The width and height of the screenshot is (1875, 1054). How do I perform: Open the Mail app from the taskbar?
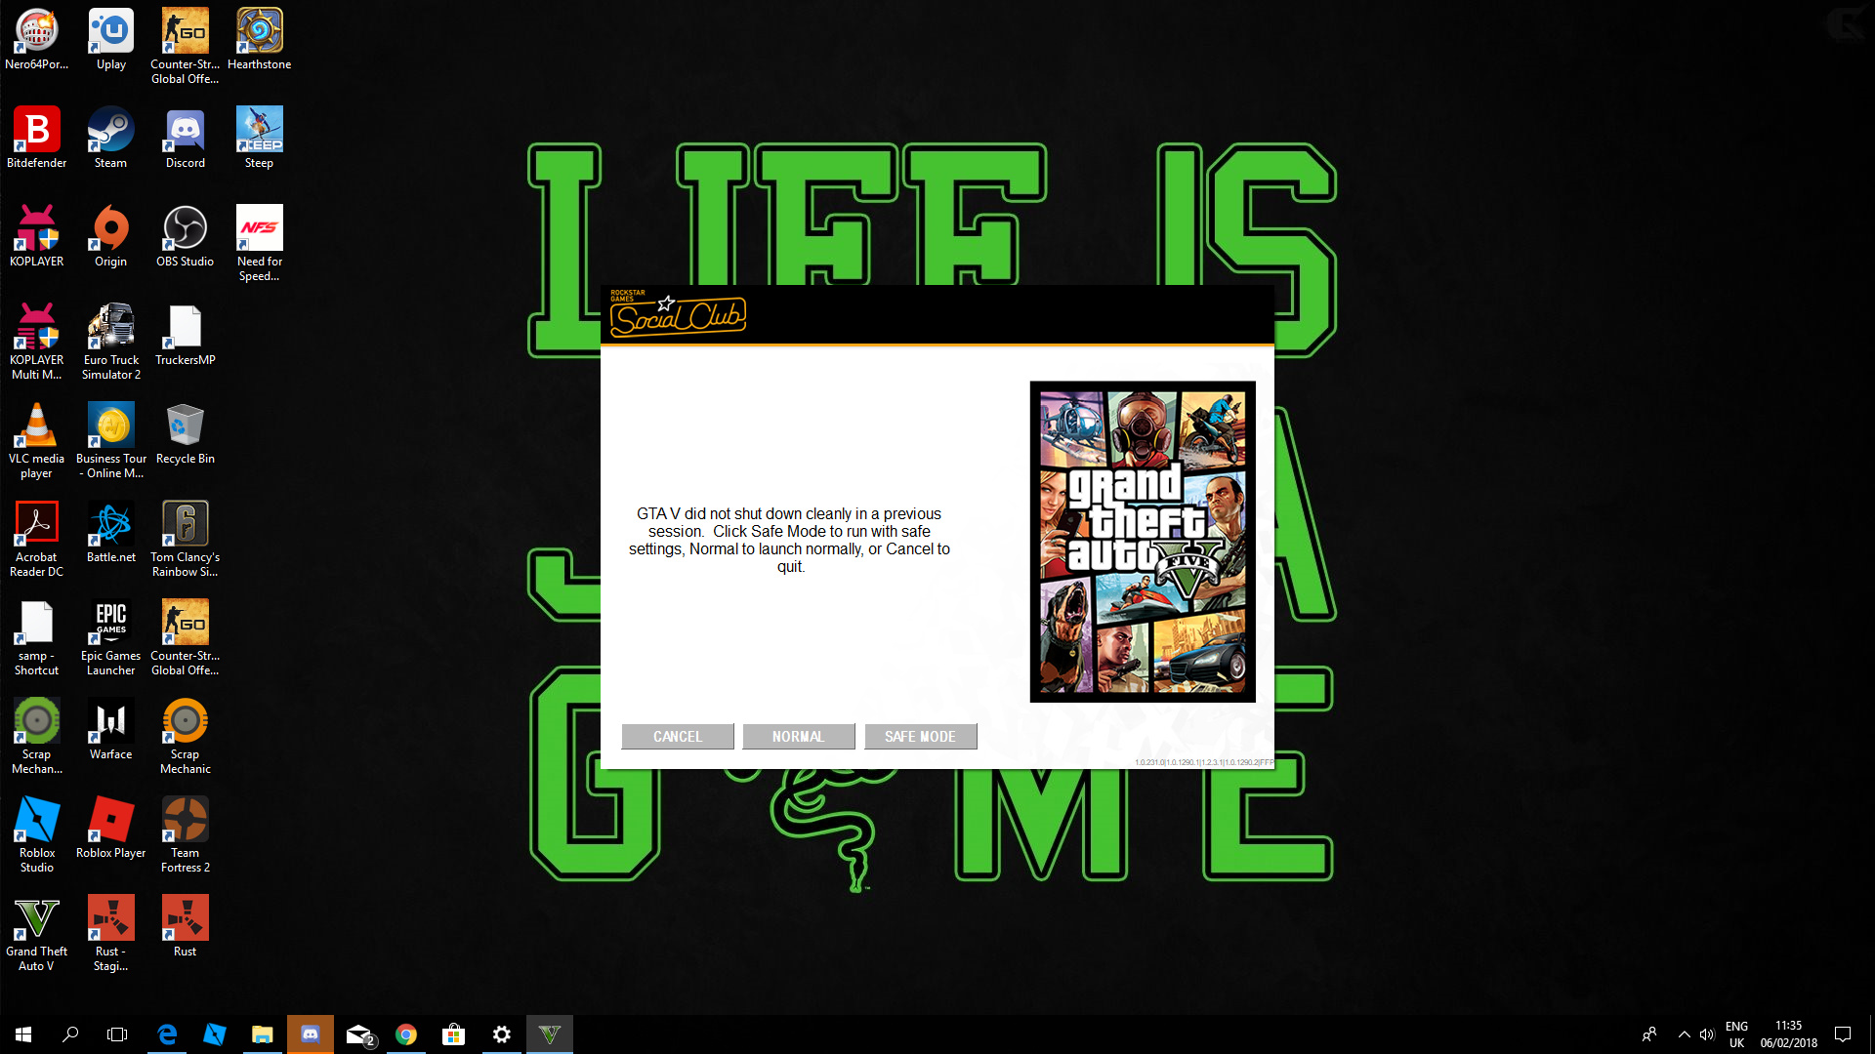coord(358,1034)
